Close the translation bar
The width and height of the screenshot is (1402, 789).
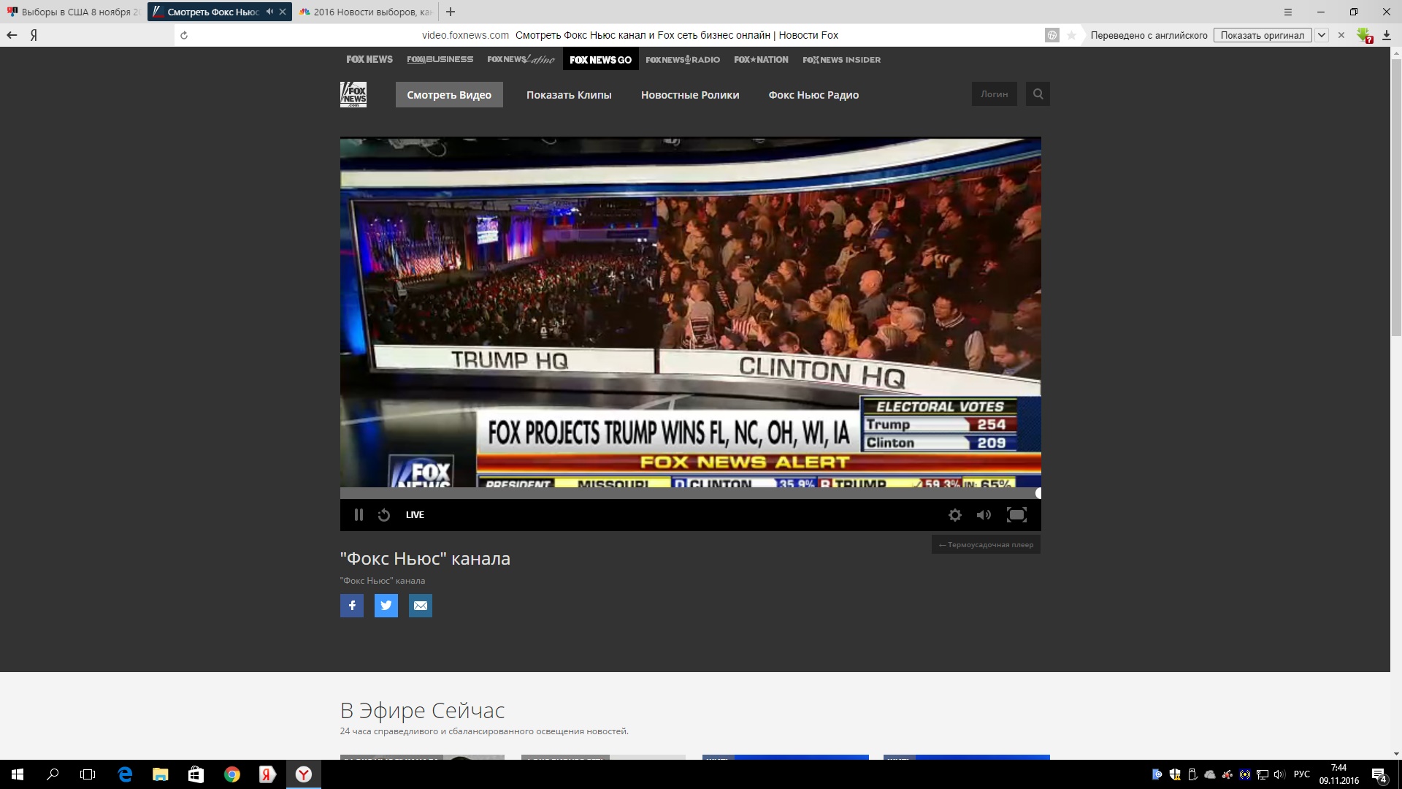click(x=1341, y=35)
